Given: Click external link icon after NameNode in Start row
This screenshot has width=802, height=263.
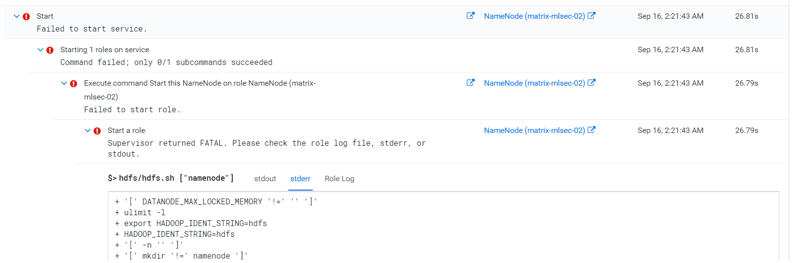Looking at the screenshot, I should 592,16.
